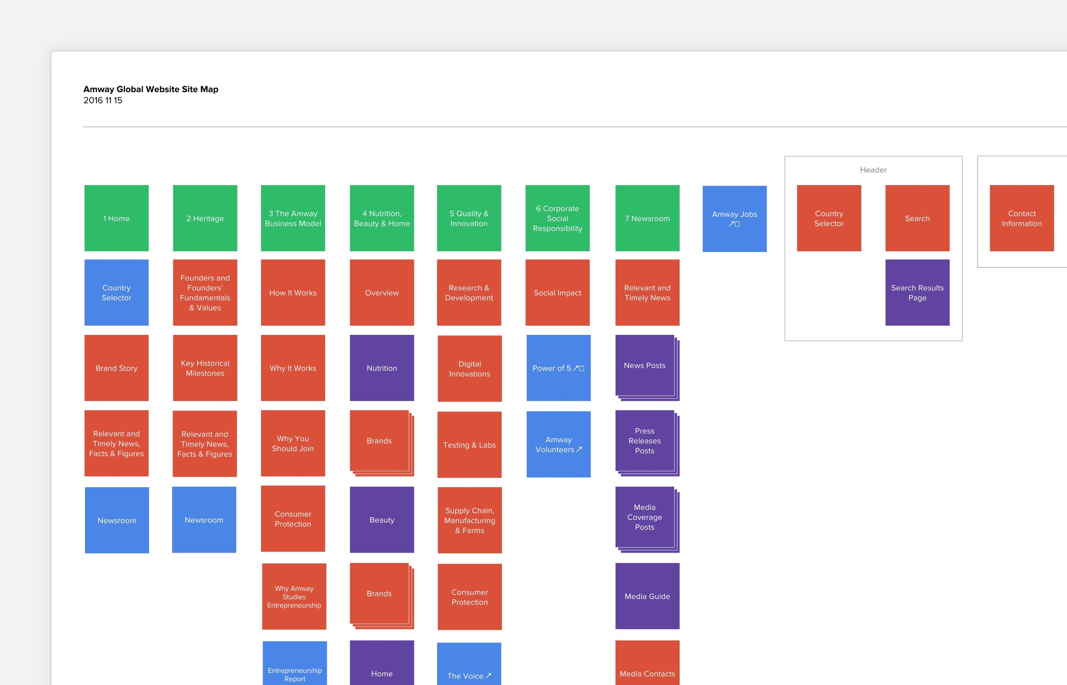Click the Header group label
Screen dimensions: 1067x685
873,170
